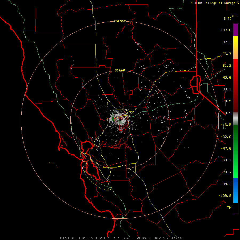Click the 107.8 velocity scale value
Screen dimensions: 240x240
point(226,30)
